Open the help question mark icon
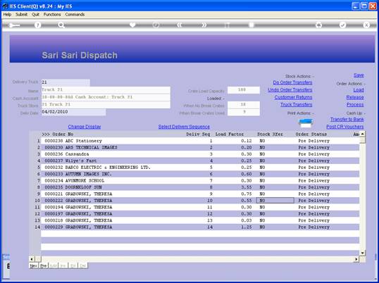 point(37,25)
